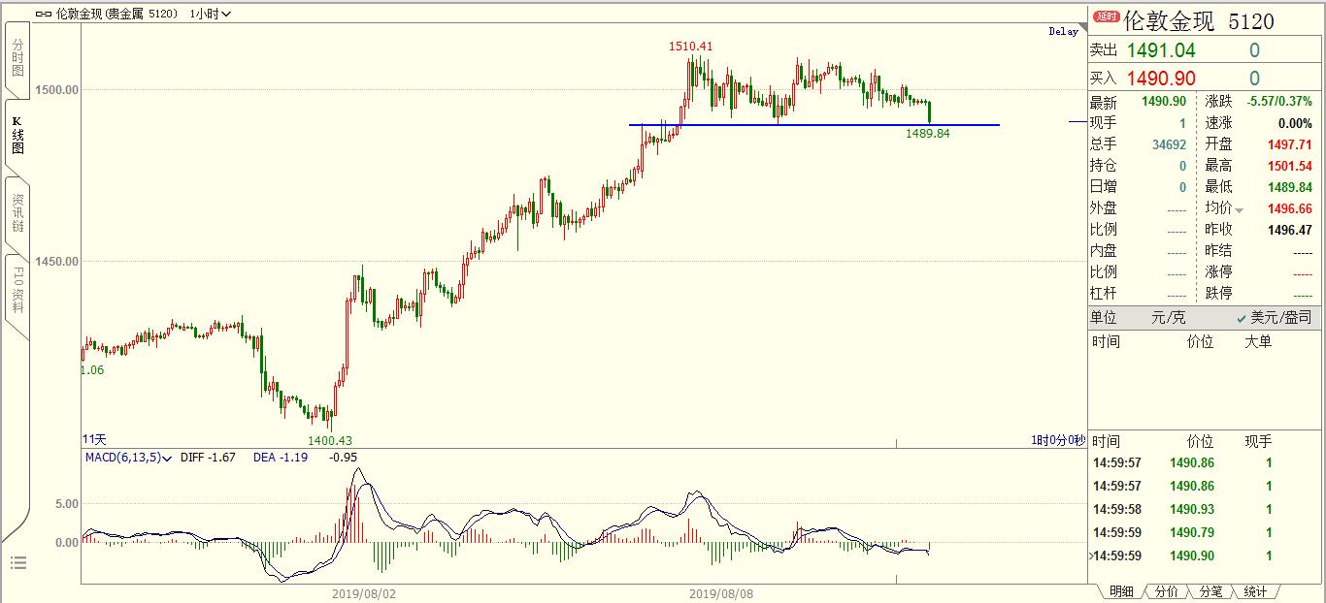Select the 统计 bottom tab

[x=1255, y=591]
